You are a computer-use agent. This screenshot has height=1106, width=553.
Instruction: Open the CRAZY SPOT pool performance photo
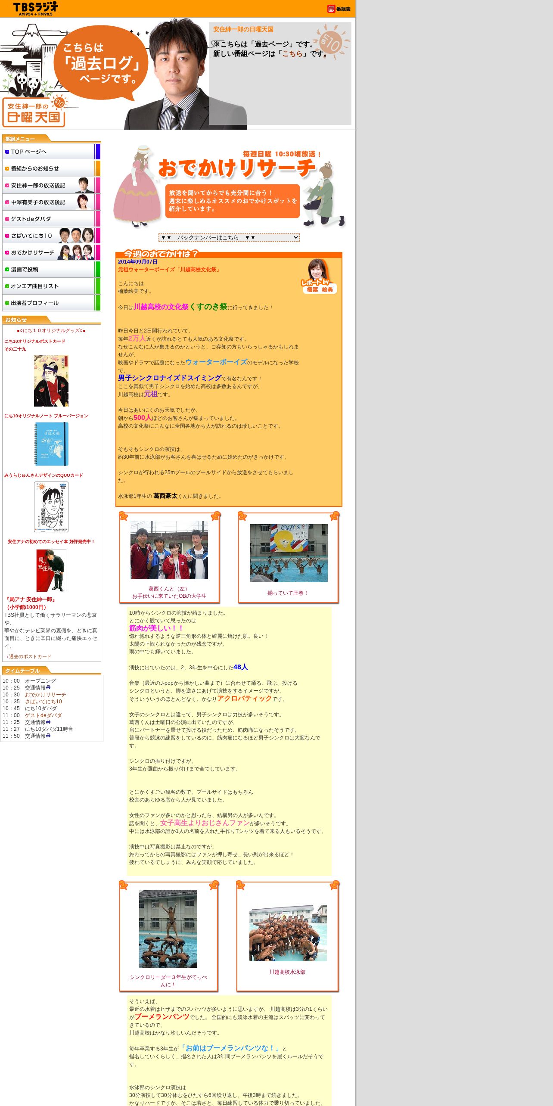(289, 553)
